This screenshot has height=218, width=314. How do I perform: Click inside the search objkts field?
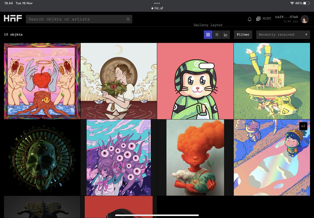pos(73,19)
